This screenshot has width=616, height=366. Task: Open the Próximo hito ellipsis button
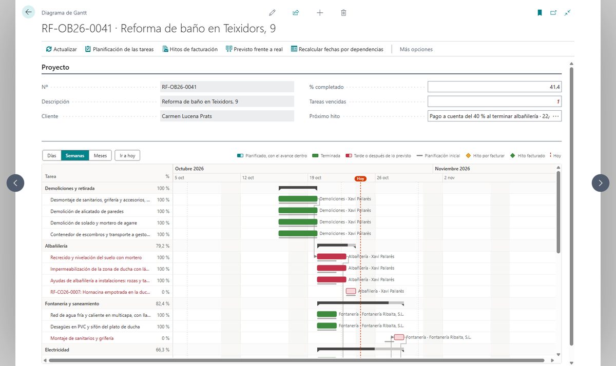[x=556, y=116]
